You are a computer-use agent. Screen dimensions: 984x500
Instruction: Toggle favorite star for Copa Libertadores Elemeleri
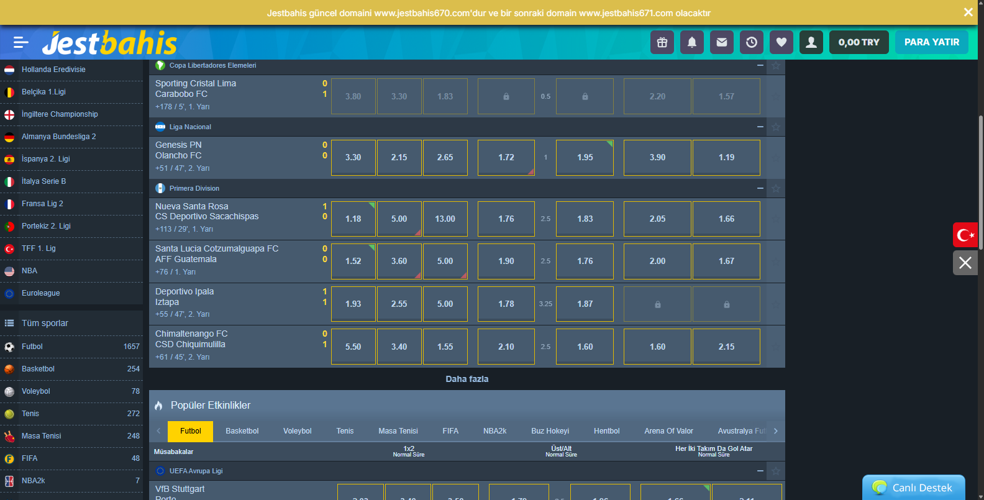(x=776, y=66)
